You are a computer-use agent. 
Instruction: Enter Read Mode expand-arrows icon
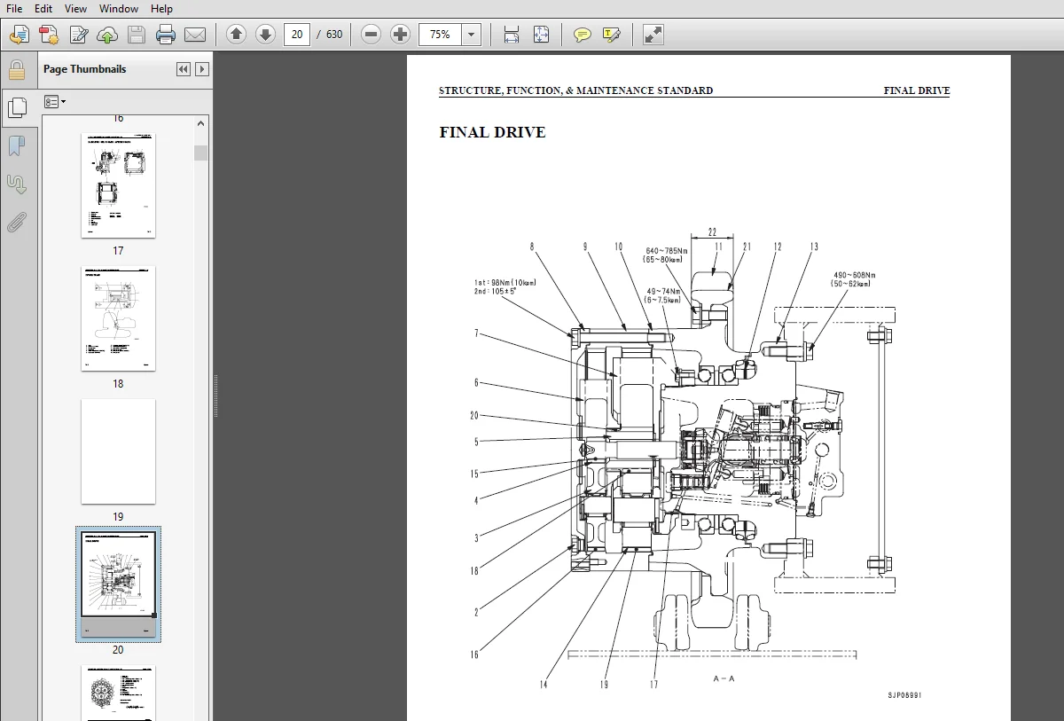point(653,35)
